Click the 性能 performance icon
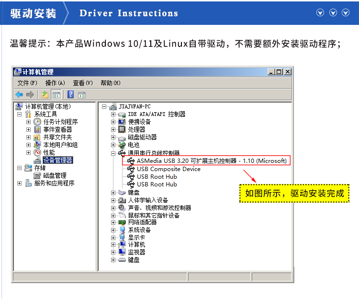 37,152
